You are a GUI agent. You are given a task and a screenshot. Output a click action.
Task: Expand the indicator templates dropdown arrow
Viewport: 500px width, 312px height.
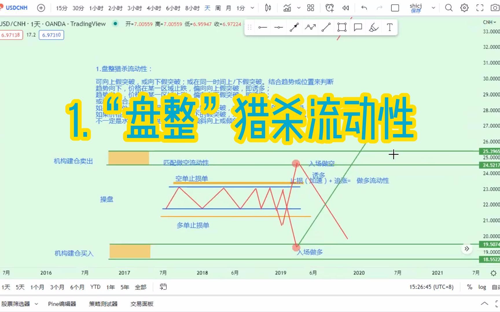(x=299, y=8)
